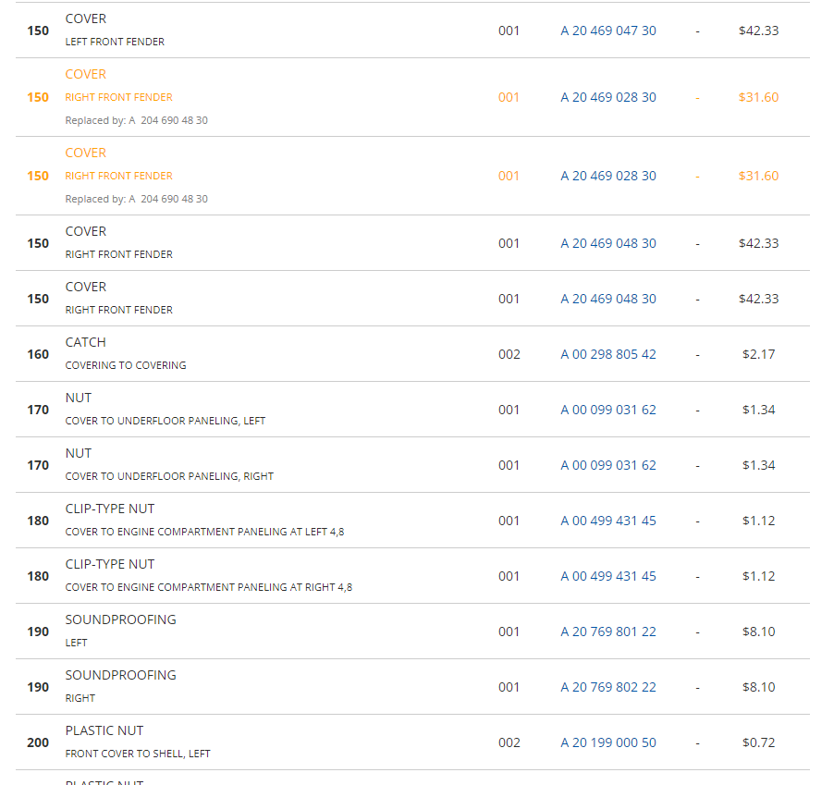Click the PLASTIC NUT front cover left row
This screenshot has width=834, height=785.
(x=412, y=742)
